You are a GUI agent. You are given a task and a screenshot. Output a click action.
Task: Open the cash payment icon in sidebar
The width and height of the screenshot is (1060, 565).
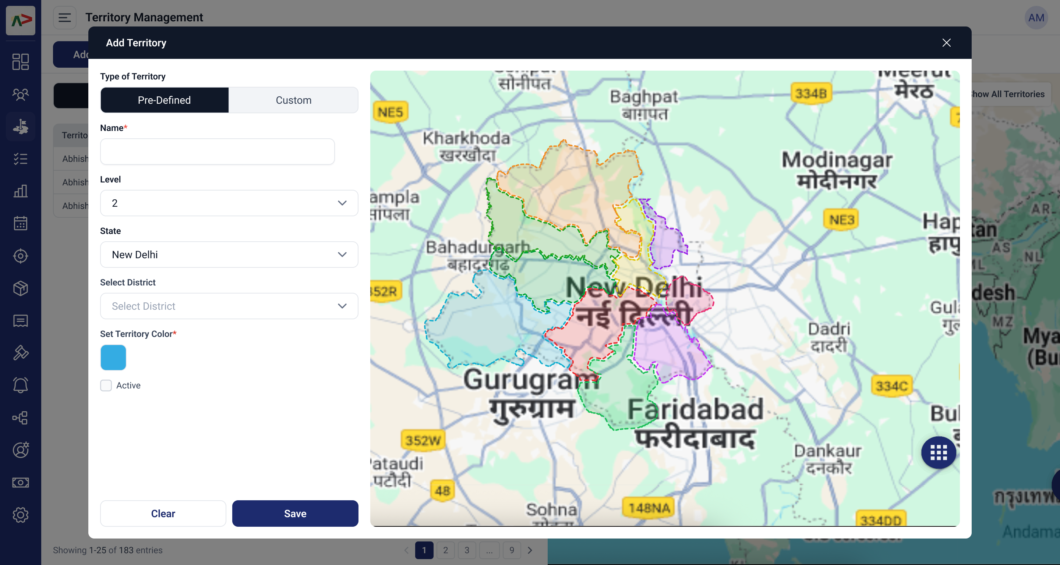(x=21, y=482)
